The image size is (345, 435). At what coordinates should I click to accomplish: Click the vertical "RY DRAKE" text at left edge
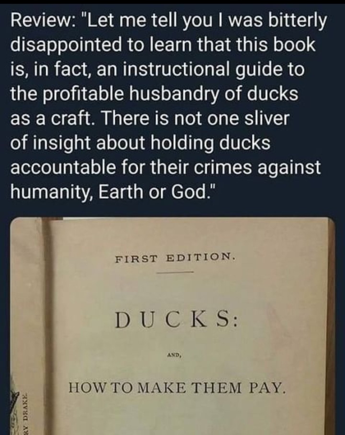click(25, 414)
